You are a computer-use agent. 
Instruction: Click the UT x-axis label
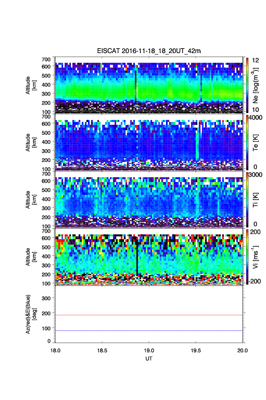coord(149,359)
